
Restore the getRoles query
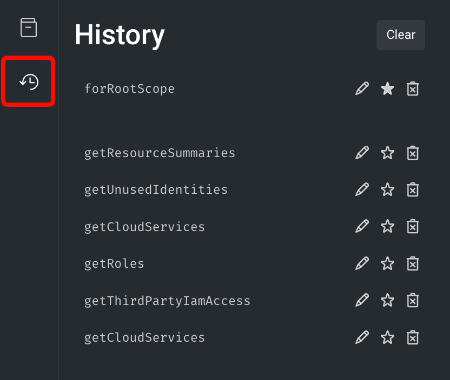click(x=114, y=263)
